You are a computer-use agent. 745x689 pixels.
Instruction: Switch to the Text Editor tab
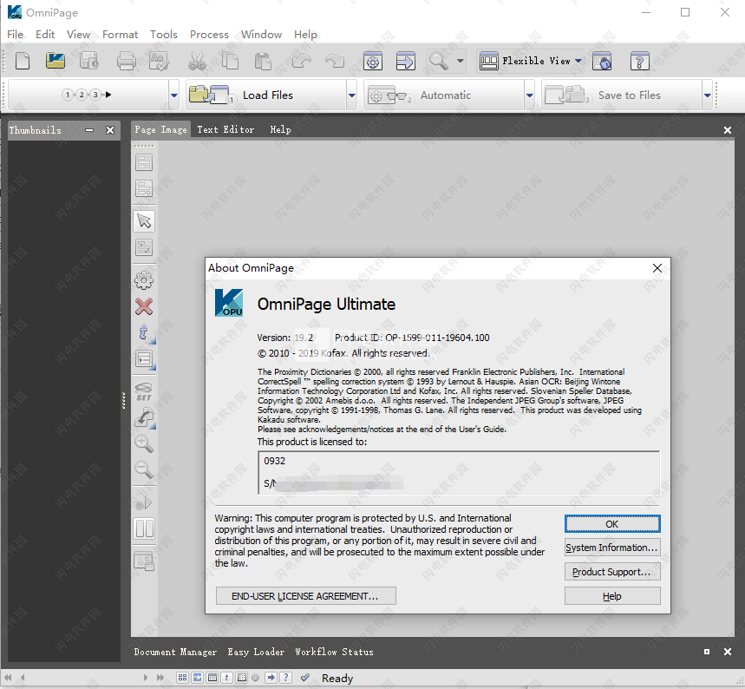click(225, 129)
